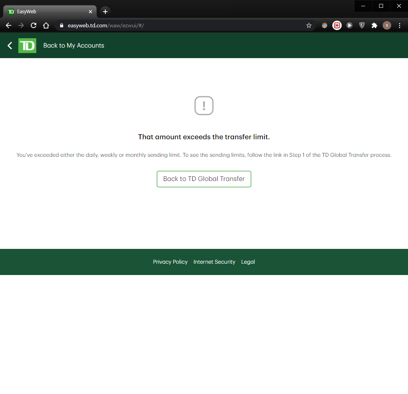
Task: Minimize the browser window
Action: 363,6
